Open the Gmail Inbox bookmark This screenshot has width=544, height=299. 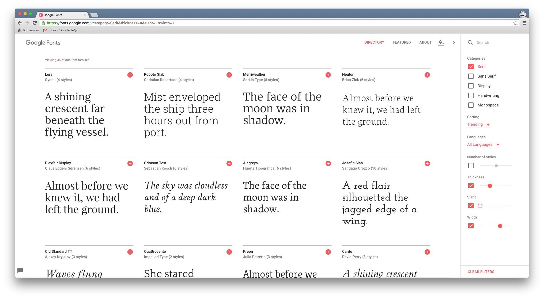point(61,30)
